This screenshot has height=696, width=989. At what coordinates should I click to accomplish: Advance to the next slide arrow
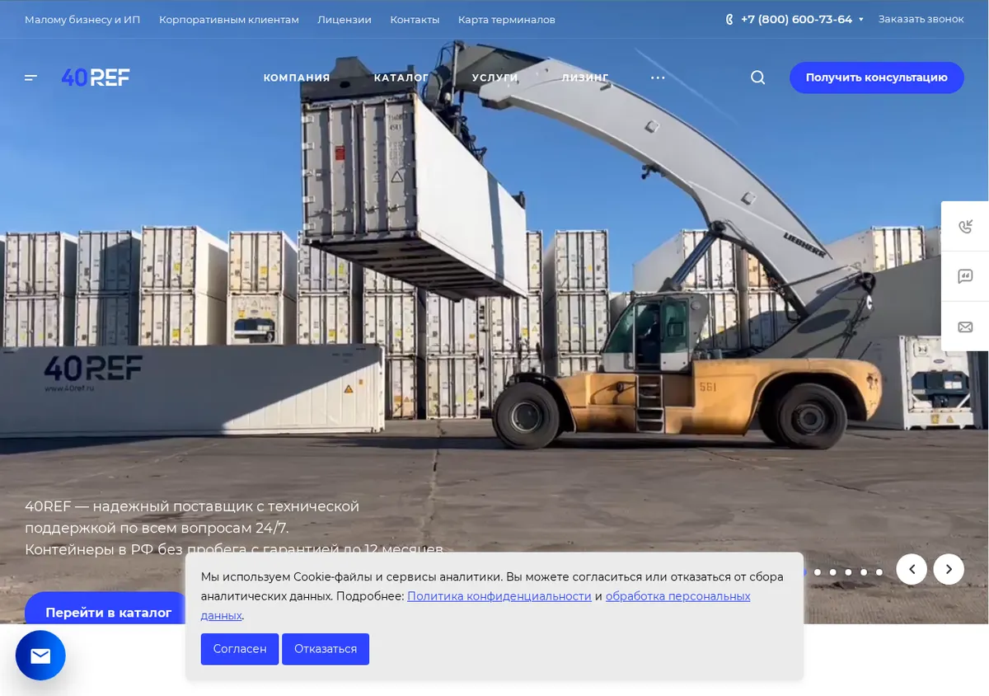click(x=949, y=569)
